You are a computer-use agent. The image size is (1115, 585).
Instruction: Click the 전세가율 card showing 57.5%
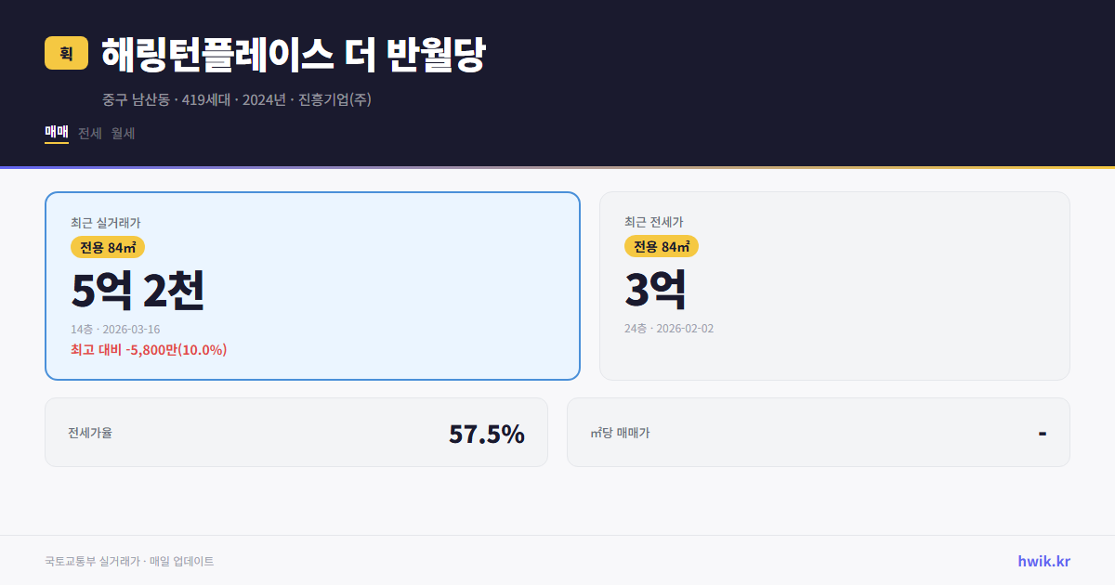pyautogui.click(x=295, y=432)
